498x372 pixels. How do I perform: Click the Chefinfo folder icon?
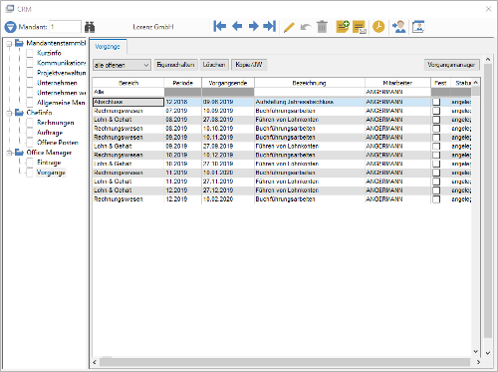(x=19, y=113)
